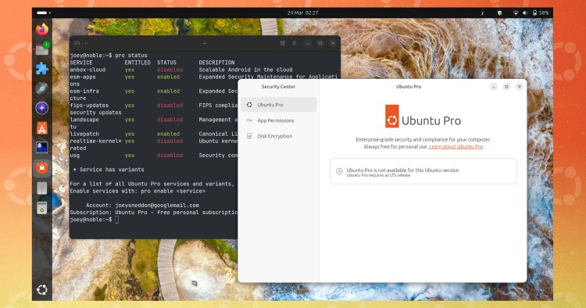The image size is (586, 308).
Task: Click 'esm-infra' service name in terminal
Action: click(84, 91)
